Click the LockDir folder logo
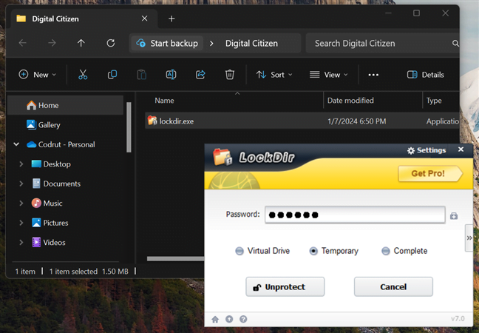The height and width of the screenshot is (333, 479). click(222, 157)
